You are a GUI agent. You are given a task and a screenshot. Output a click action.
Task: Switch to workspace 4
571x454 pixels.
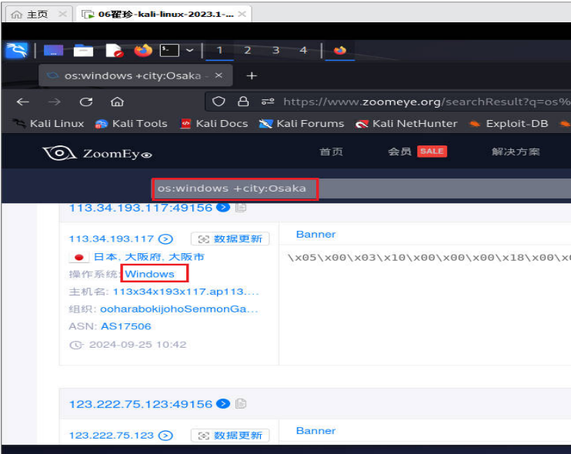tap(303, 50)
